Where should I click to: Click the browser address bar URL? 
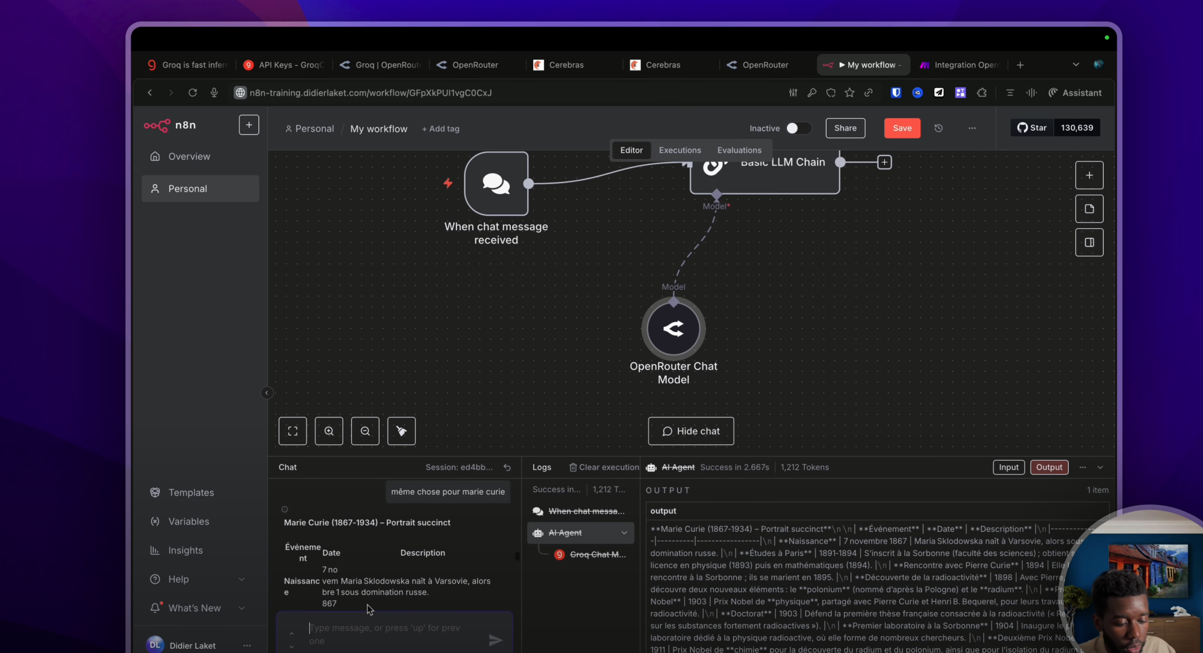coord(370,93)
